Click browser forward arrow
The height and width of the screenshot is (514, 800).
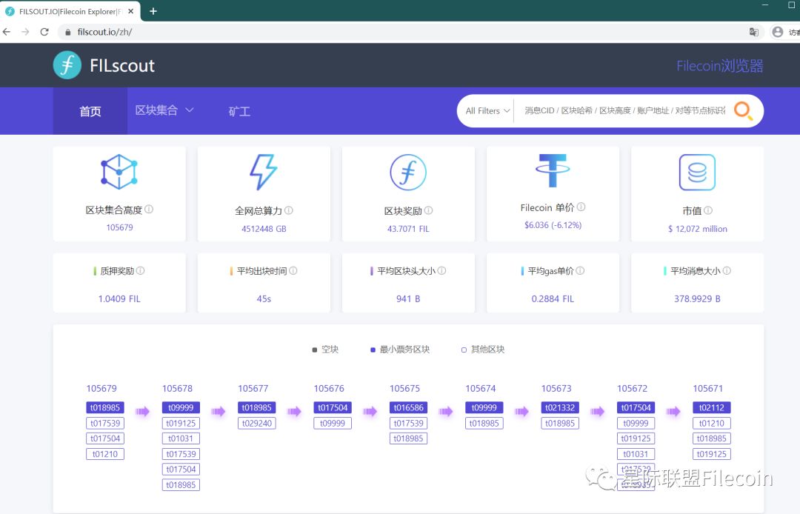(25, 32)
